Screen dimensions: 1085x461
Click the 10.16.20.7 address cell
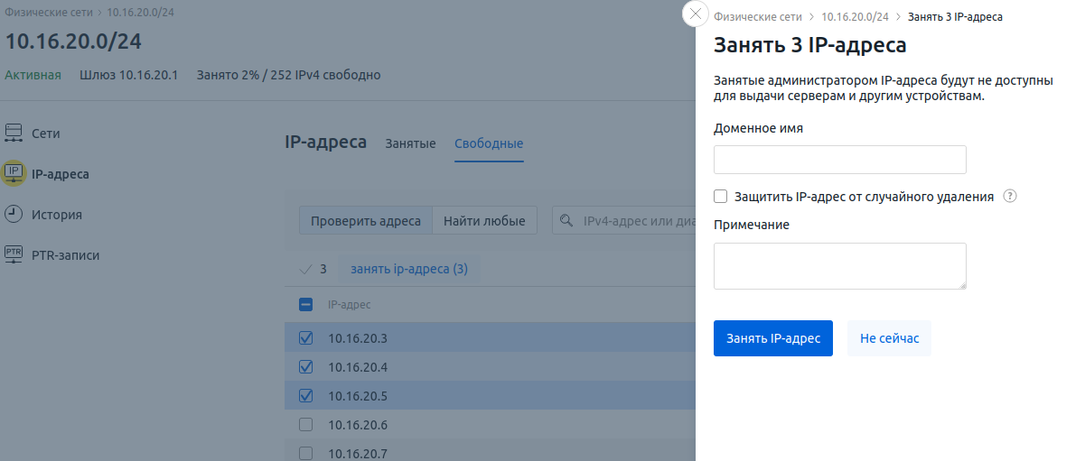pos(358,454)
